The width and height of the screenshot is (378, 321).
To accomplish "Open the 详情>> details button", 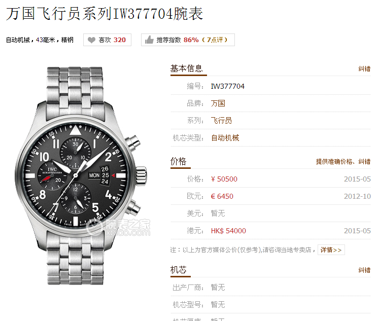I will pyautogui.click(x=331, y=250).
